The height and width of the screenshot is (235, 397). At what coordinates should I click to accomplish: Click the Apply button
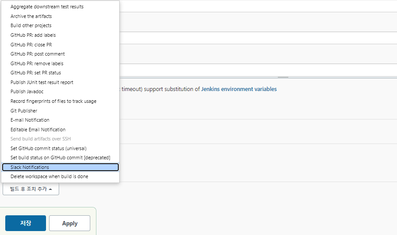[x=70, y=223]
